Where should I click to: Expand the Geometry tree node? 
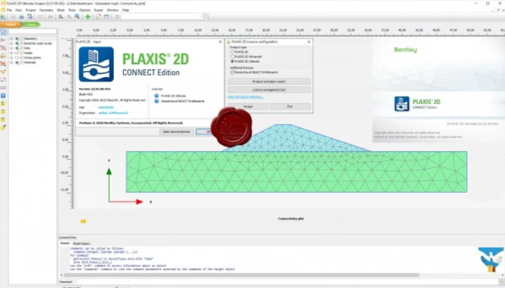point(12,39)
